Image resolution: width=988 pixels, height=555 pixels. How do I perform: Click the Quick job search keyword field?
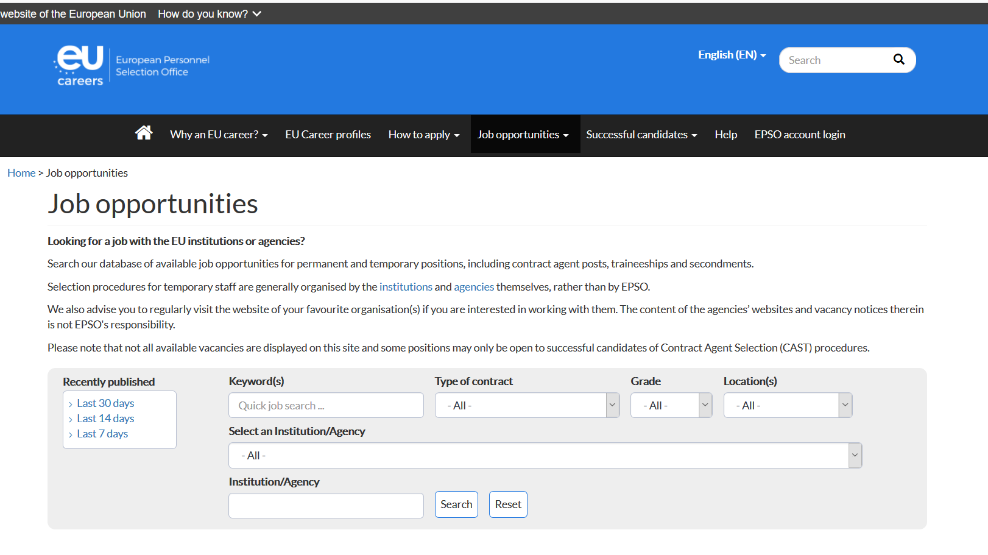click(x=326, y=405)
